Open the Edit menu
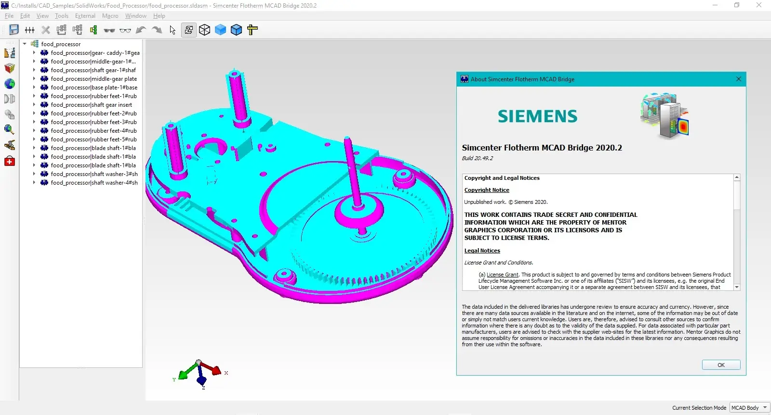This screenshot has height=415, width=771. (x=25, y=16)
